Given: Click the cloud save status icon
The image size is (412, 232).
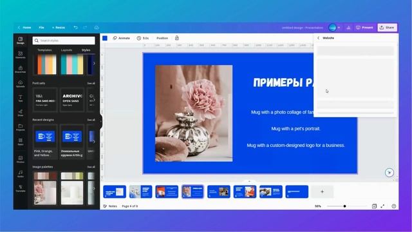Looking at the screenshot, I should click(97, 27).
